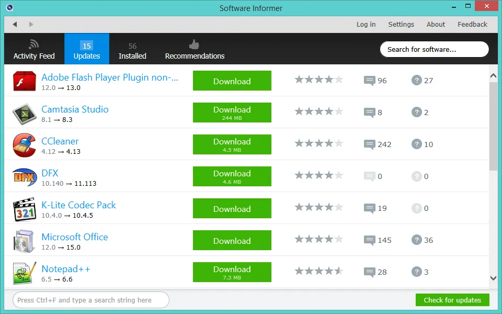This screenshot has height=314, width=502.
Task: Download DFX 4.6 MB update
Action: (232, 176)
